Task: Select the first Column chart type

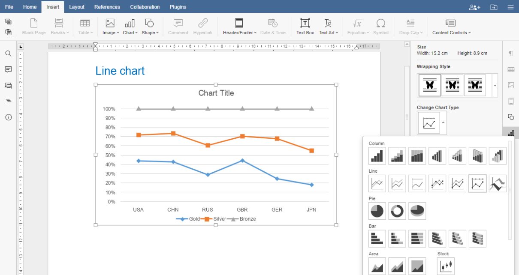Action: [x=377, y=156]
